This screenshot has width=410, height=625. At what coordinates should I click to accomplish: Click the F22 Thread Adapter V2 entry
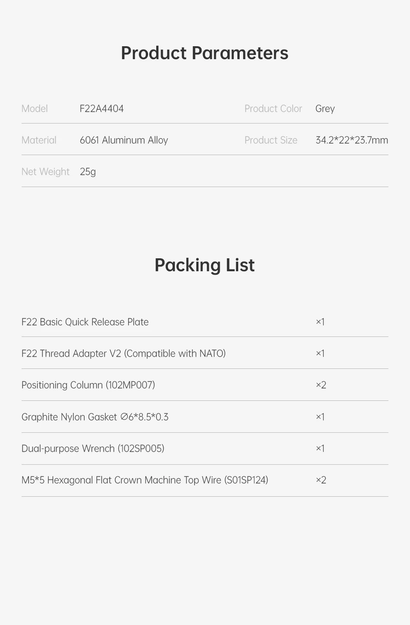click(x=123, y=354)
